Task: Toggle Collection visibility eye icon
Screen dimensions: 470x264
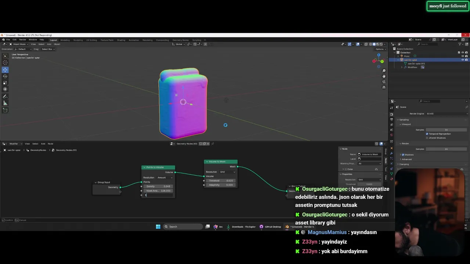Action: coord(462,52)
